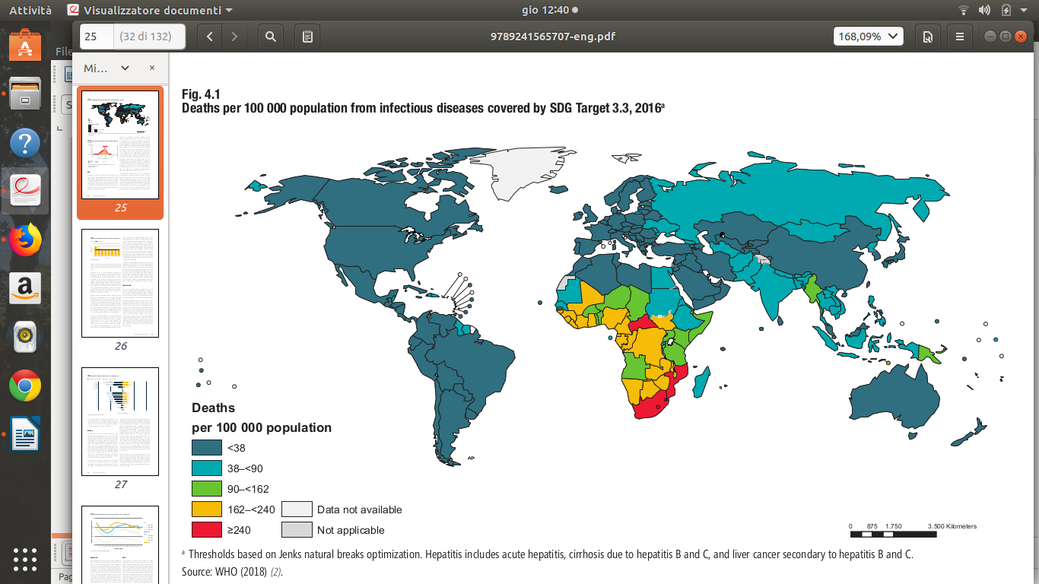
Task: Launch Google Chrome from the dock
Action: [25, 386]
